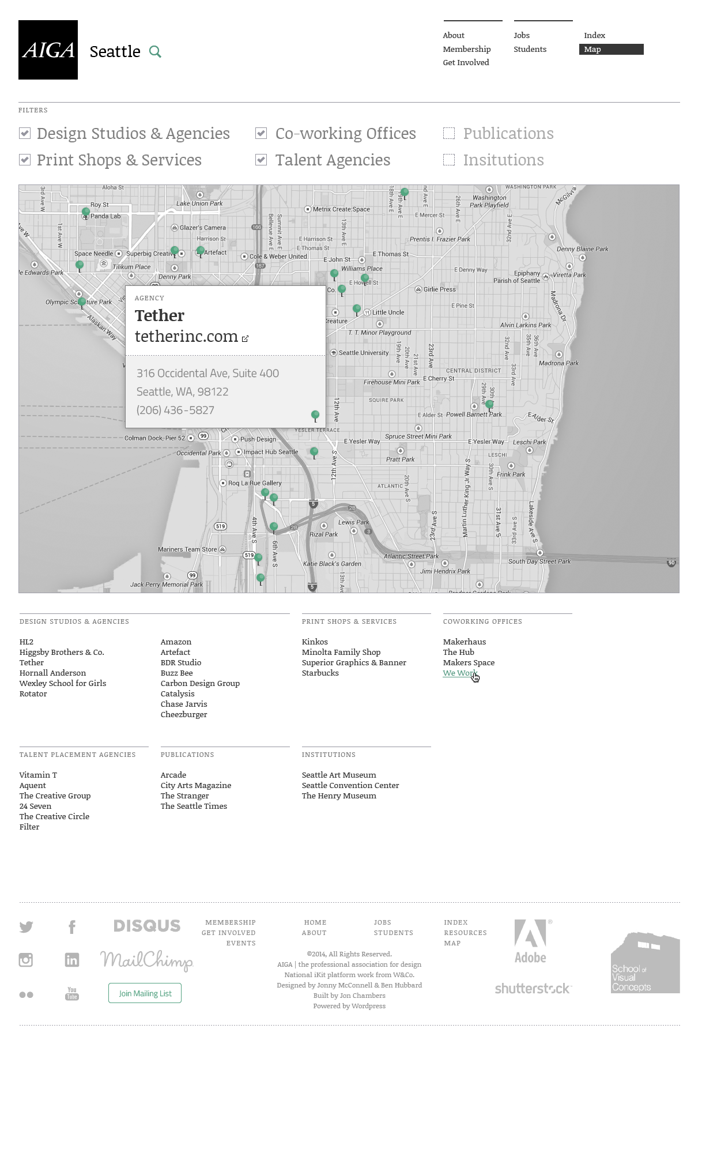Visit tetherinc.com link in popup

point(186,336)
